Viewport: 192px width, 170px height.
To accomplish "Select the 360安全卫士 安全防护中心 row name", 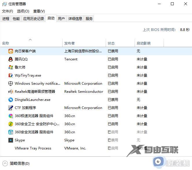I will [37, 124].
